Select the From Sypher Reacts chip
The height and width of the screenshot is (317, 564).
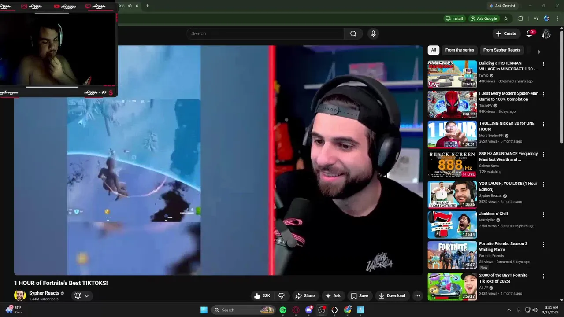point(501,50)
